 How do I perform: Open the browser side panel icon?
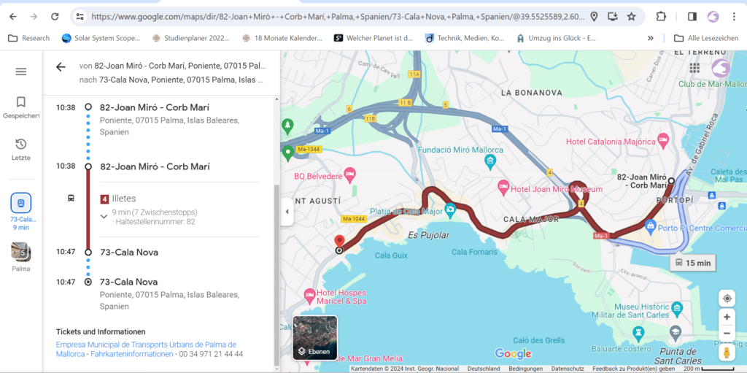coord(692,17)
